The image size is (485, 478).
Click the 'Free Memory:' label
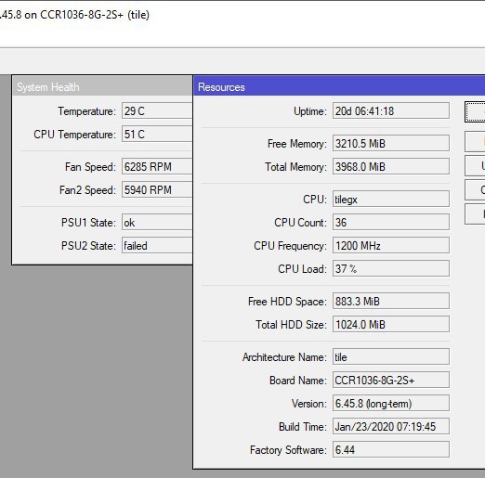[297, 144]
